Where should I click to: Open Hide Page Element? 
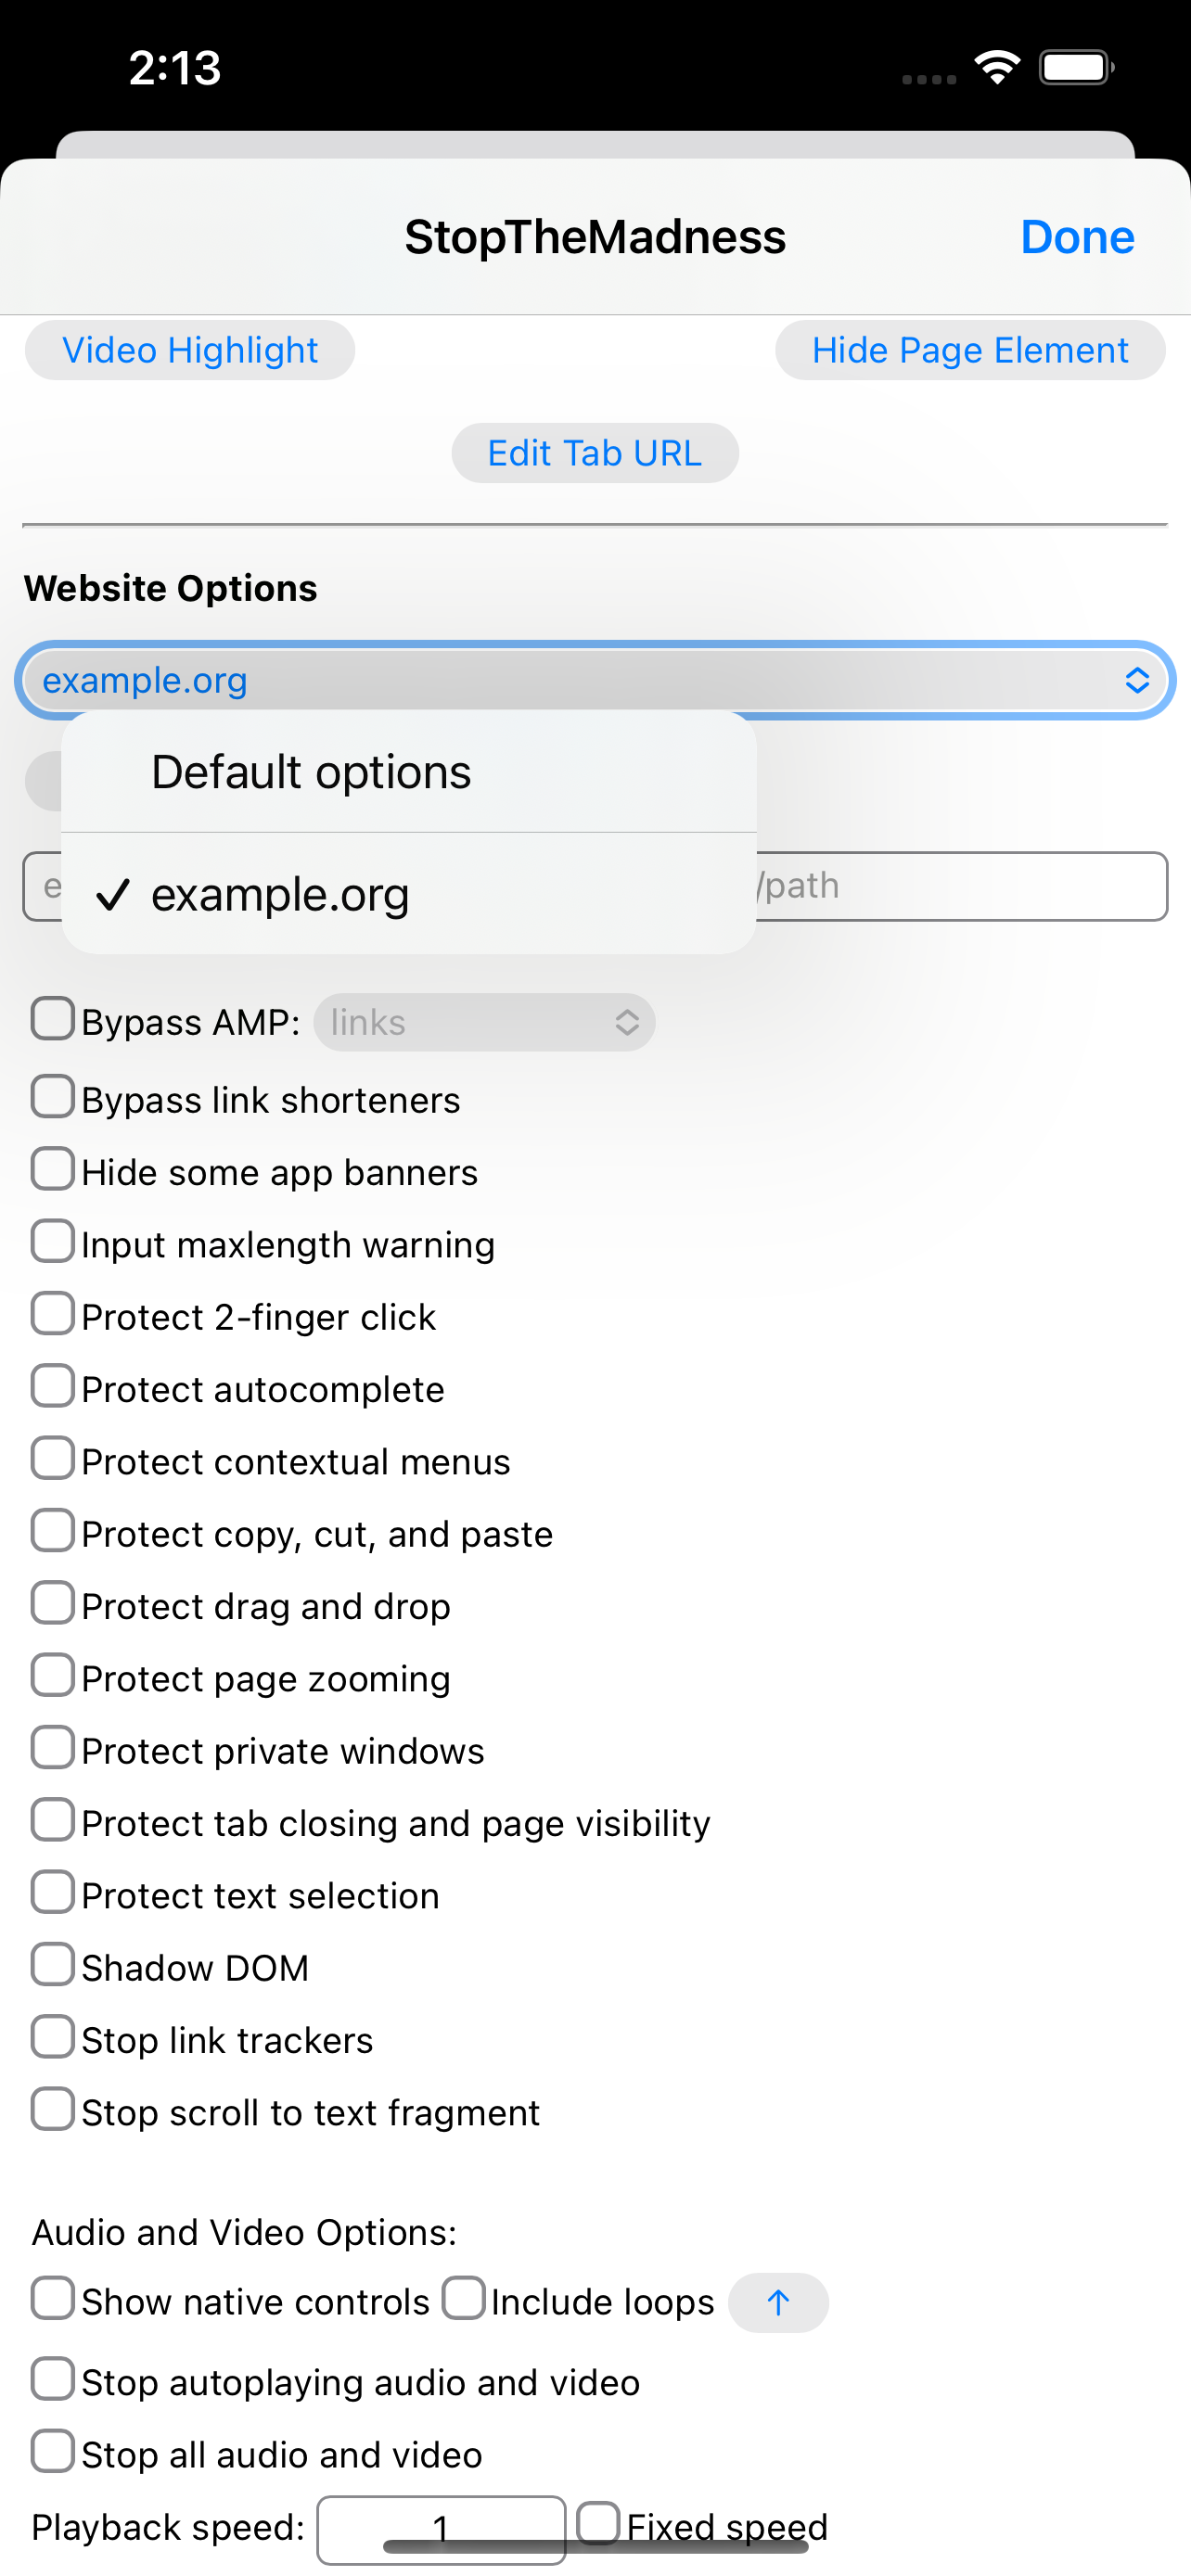pyautogui.click(x=969, y=351)
